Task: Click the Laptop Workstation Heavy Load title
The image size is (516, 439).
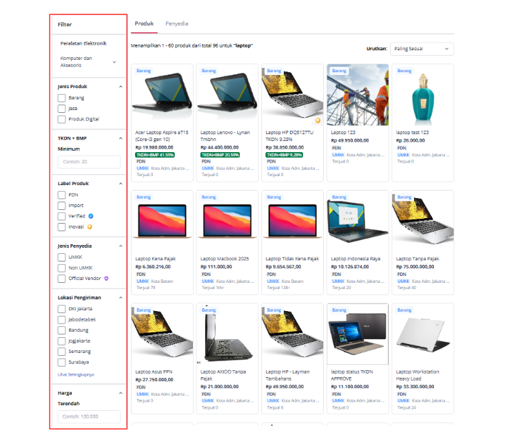Action: [417, 375]
